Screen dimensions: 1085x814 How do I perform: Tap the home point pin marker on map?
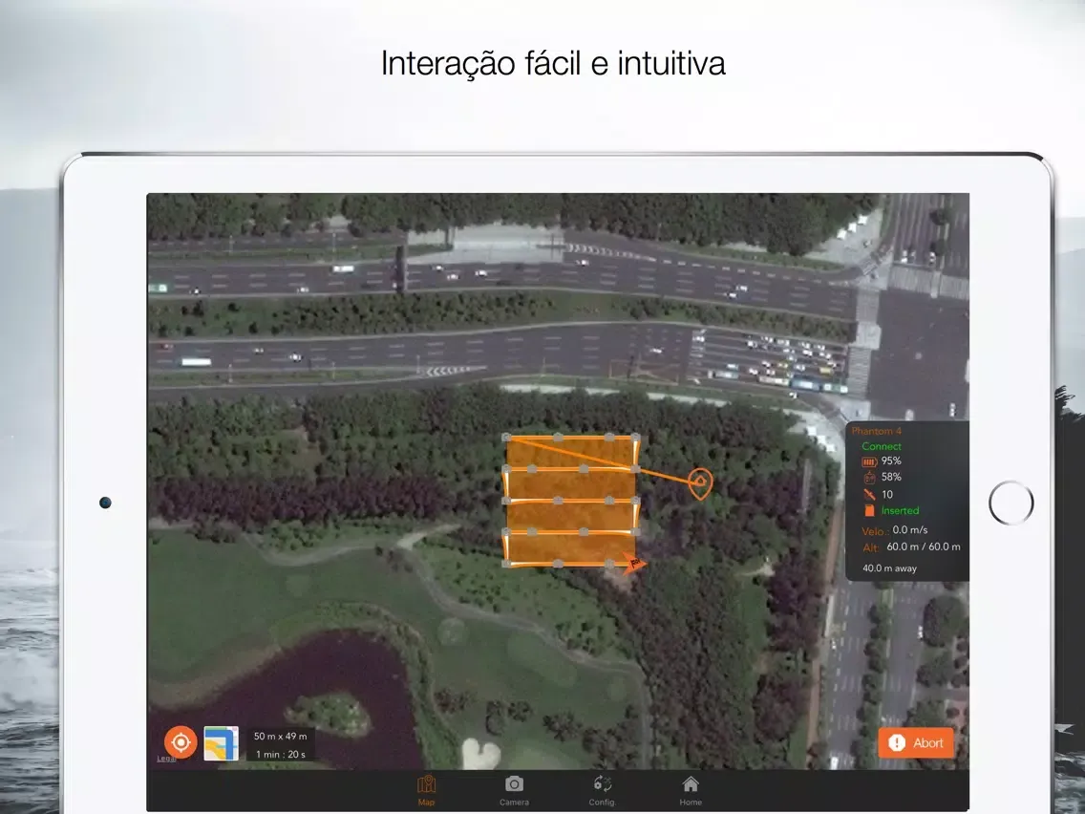(699, 483)
